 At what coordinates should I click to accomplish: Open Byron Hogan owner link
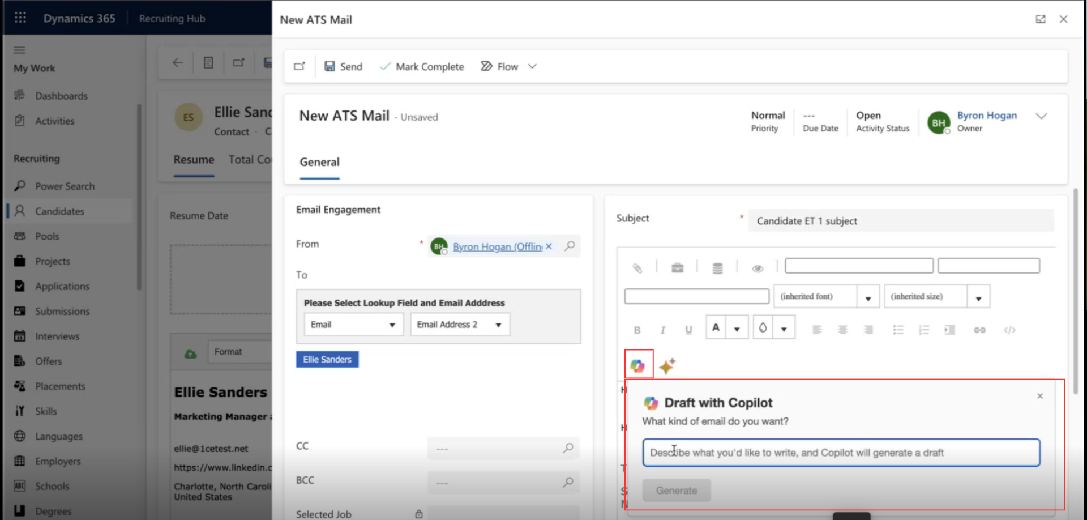[987, 115]
